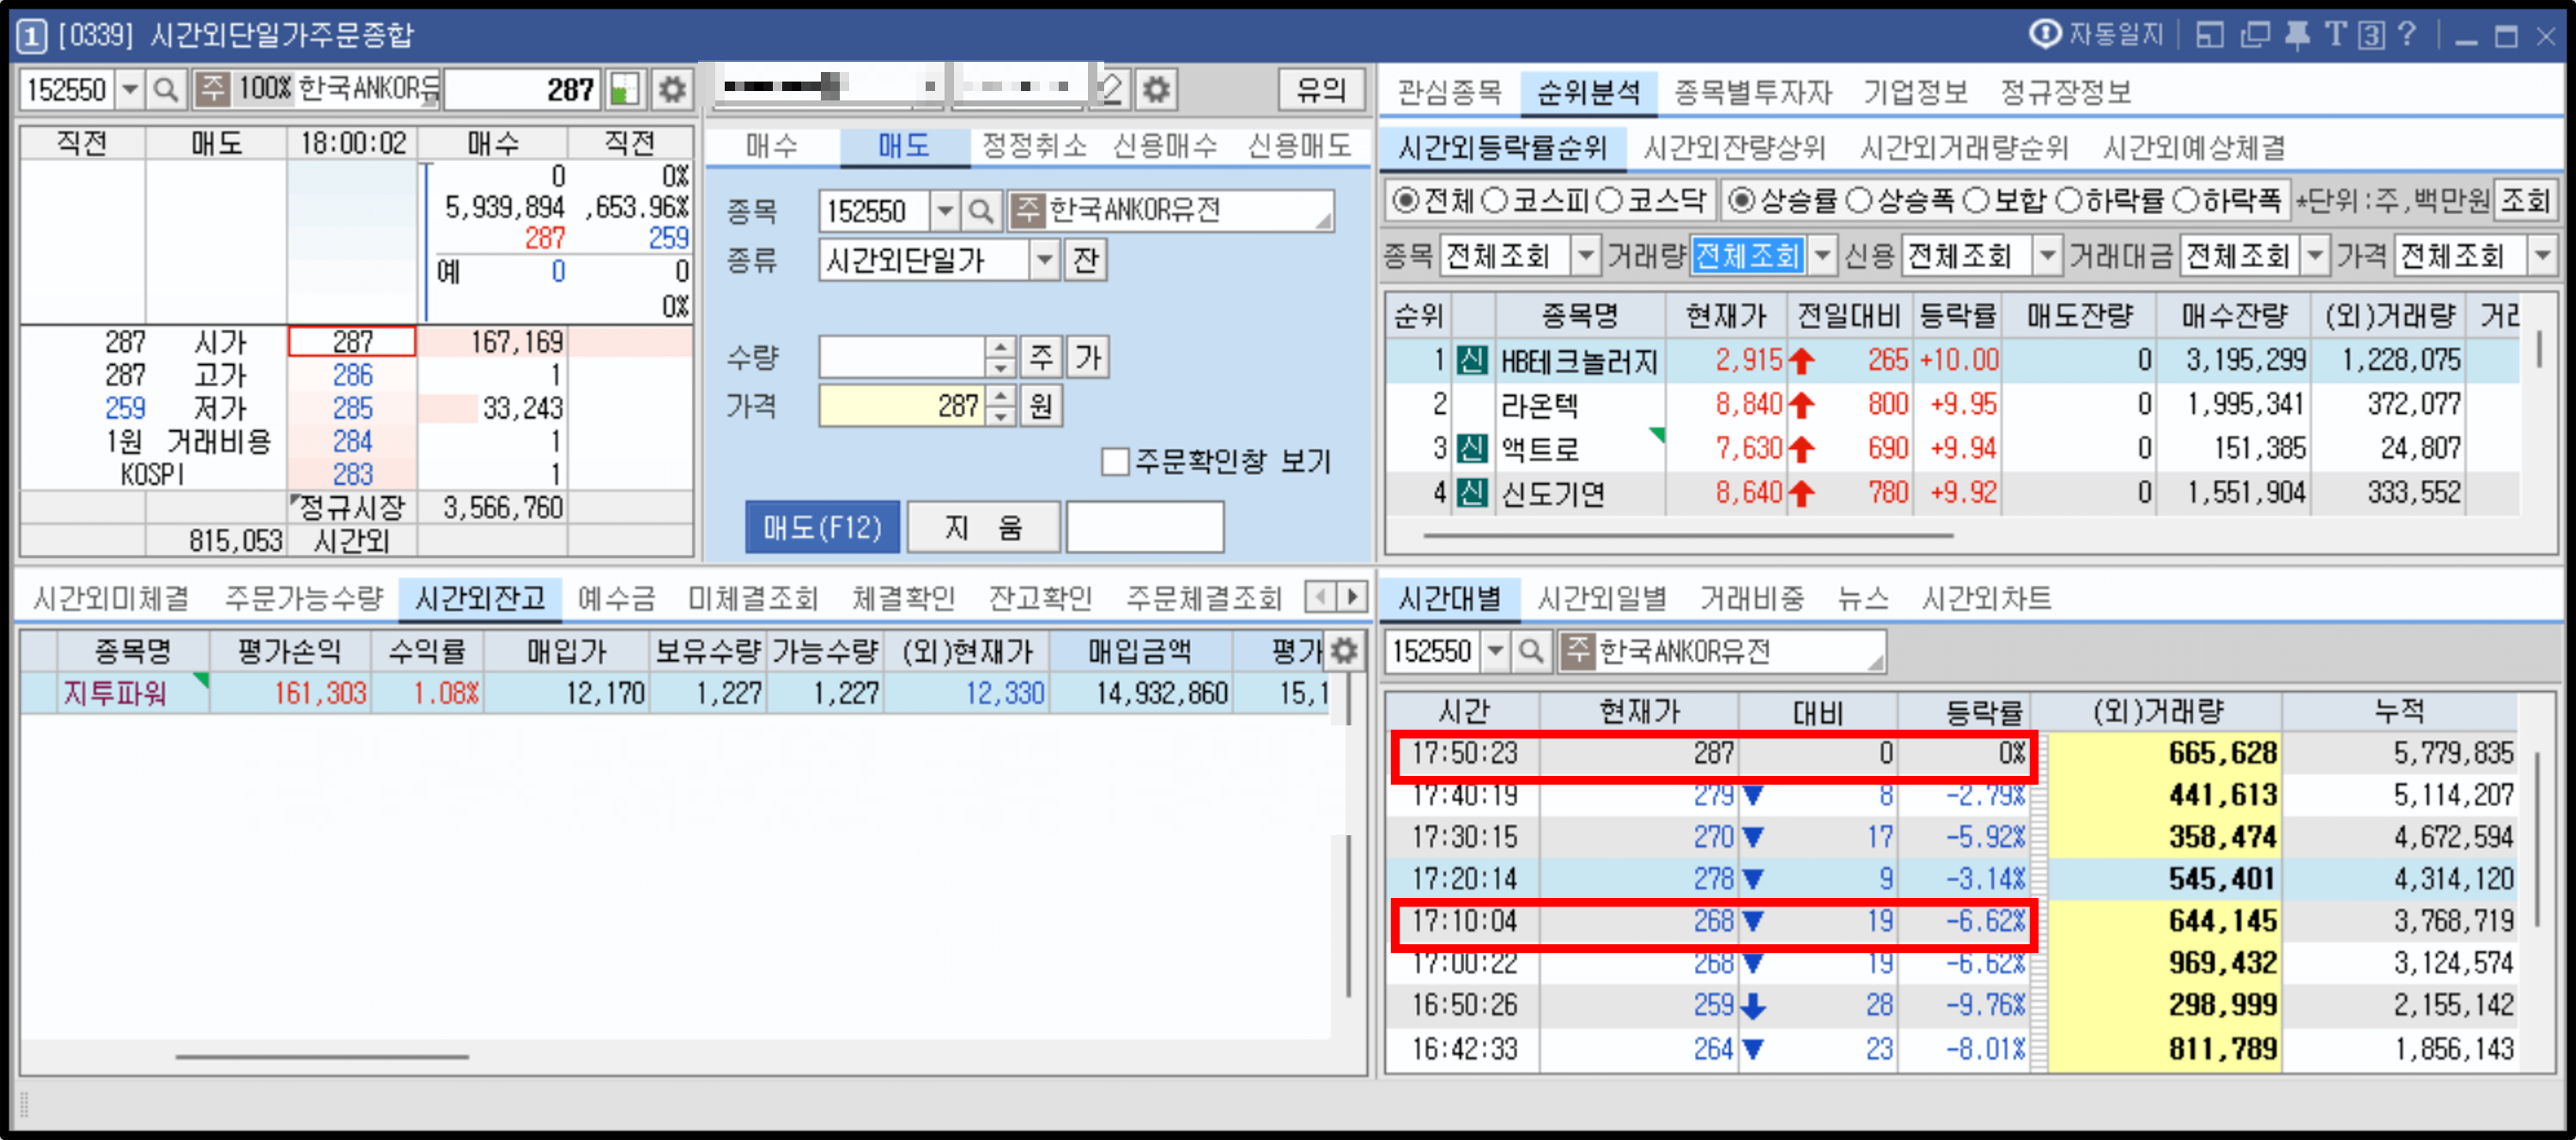Click the horizontal scrollbar under ranking table

[x=1688, y=536]
